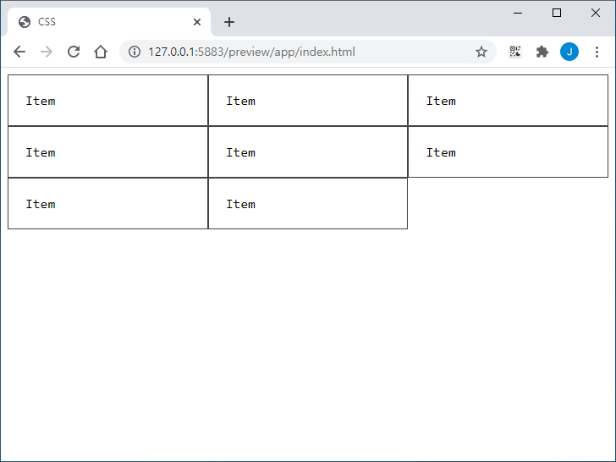
Task: Minimize the browser window
Action: tap(518, 13)
